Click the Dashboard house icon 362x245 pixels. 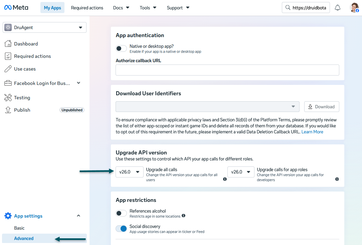pos(8,44)
